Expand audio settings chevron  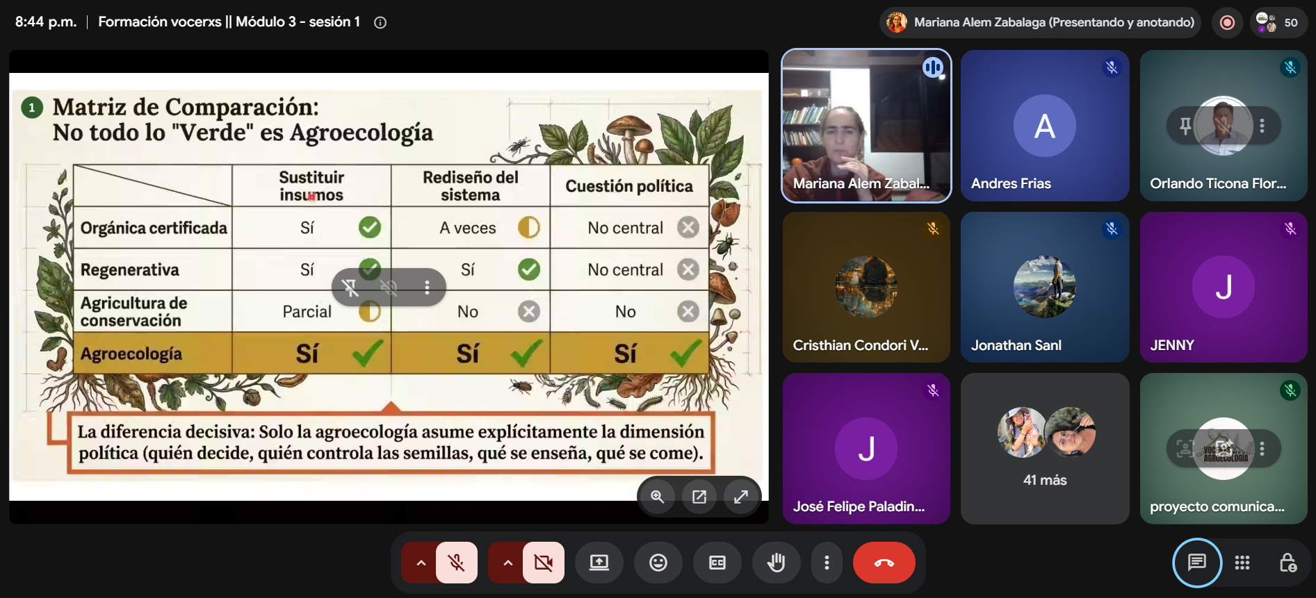[x=421, y=563]
